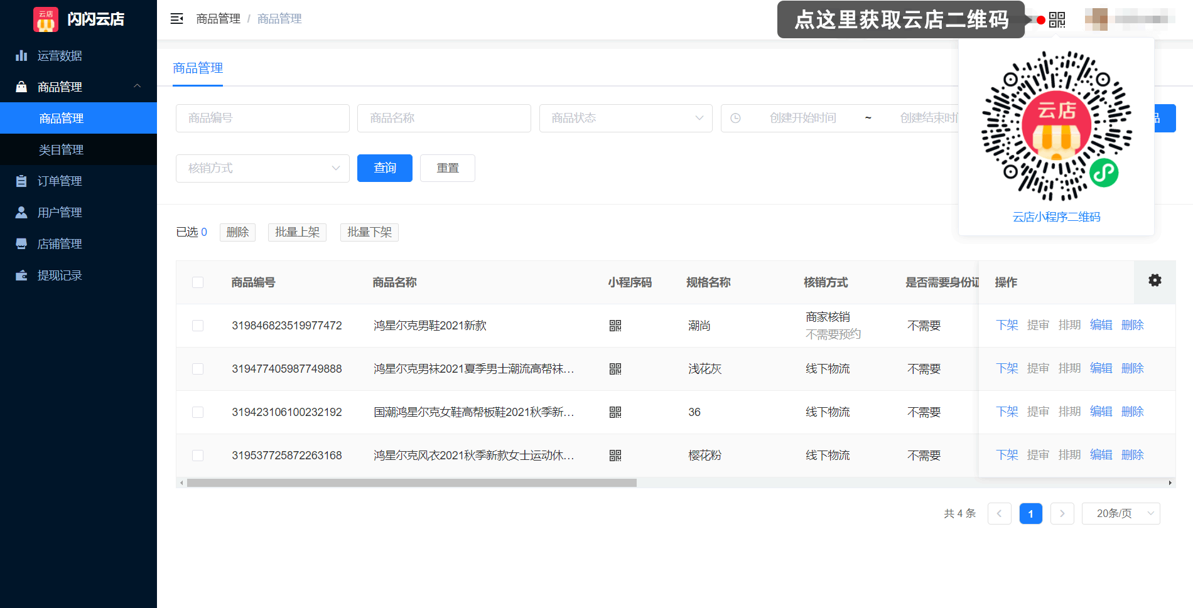The image size is (1193, 608).
Task: Show mini-program code for product 319537725872263168
Action: tap(615, 456)
